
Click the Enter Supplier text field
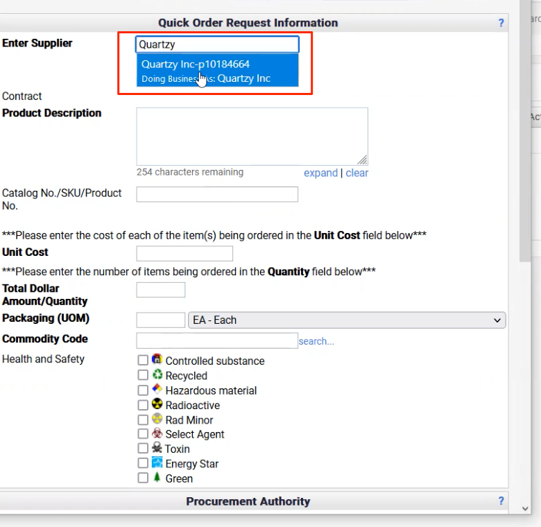point(217,44)
